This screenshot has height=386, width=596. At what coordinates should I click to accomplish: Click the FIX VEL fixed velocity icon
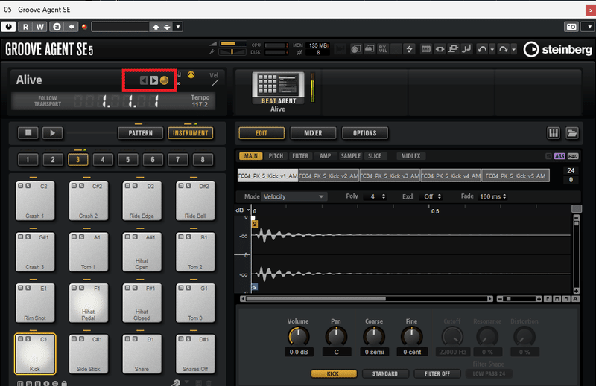point(383,49)
